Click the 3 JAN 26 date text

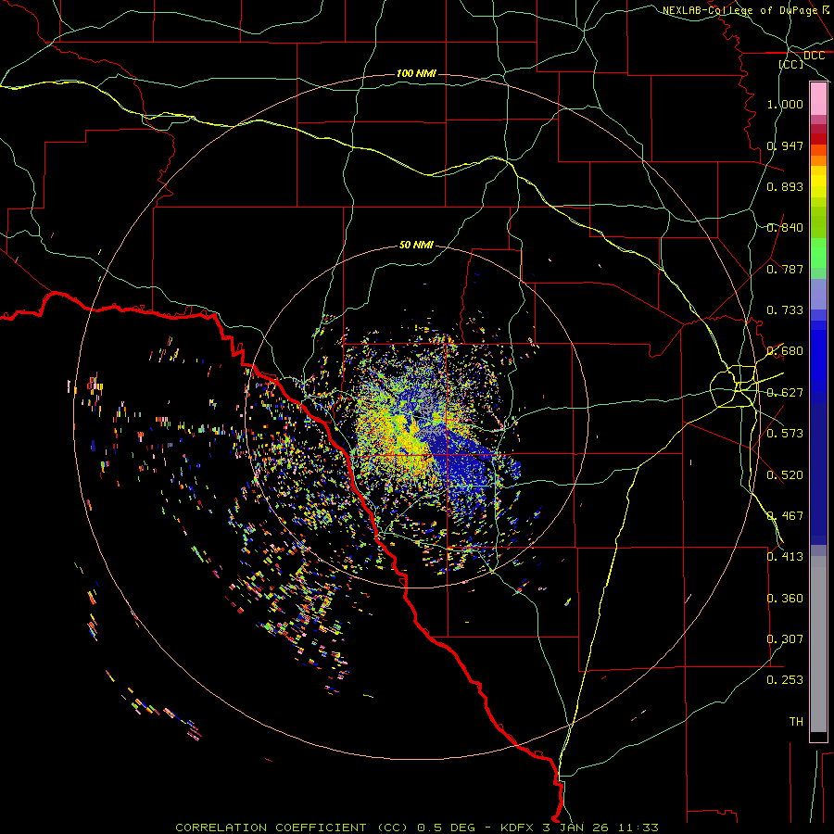click(576, 828)
